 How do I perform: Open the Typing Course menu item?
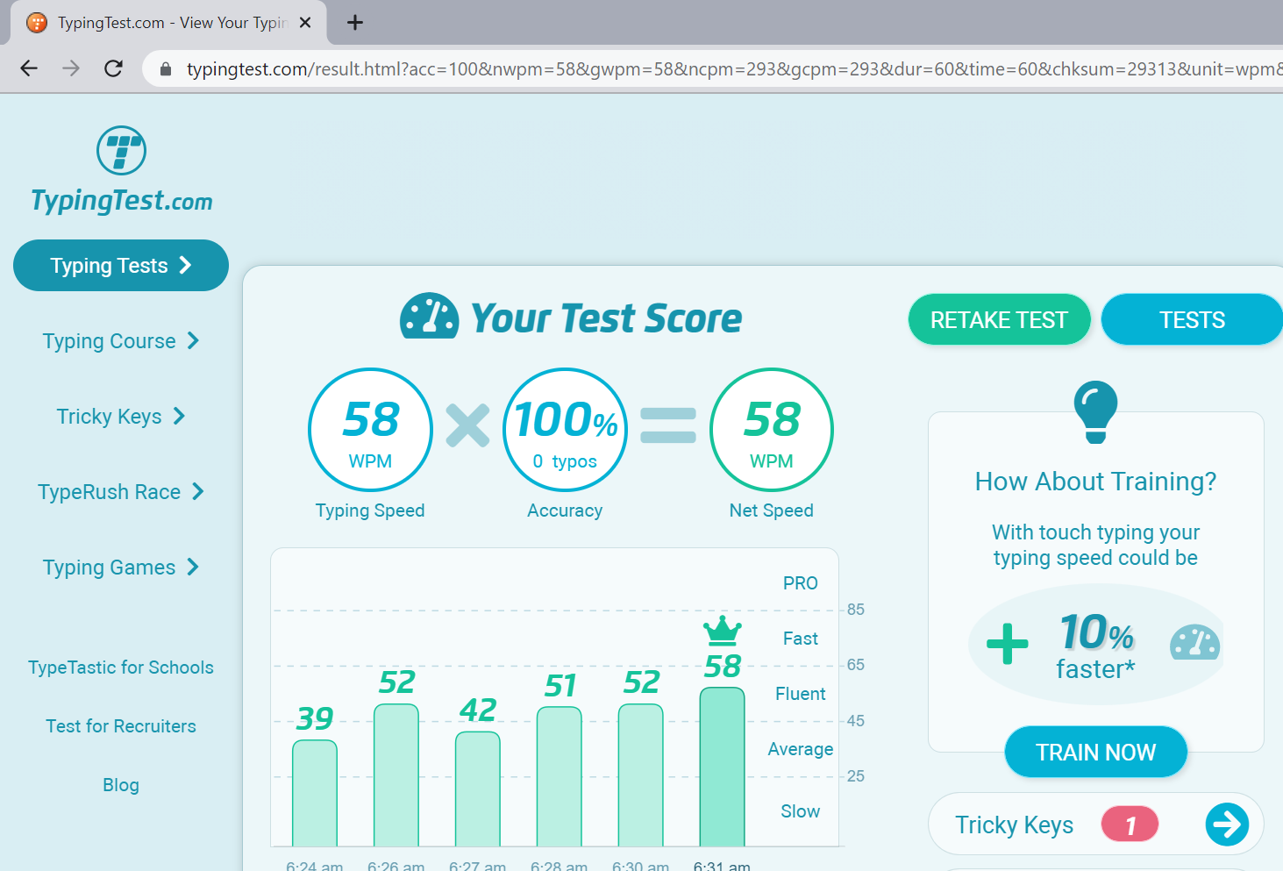[121, 340]
